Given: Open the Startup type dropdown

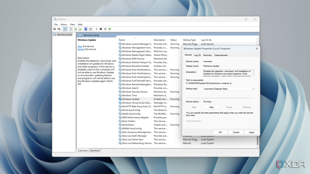Looking at the screenshot, I should coord(229,89).
